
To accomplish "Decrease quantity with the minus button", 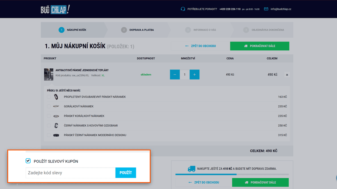I will point(175,74).
